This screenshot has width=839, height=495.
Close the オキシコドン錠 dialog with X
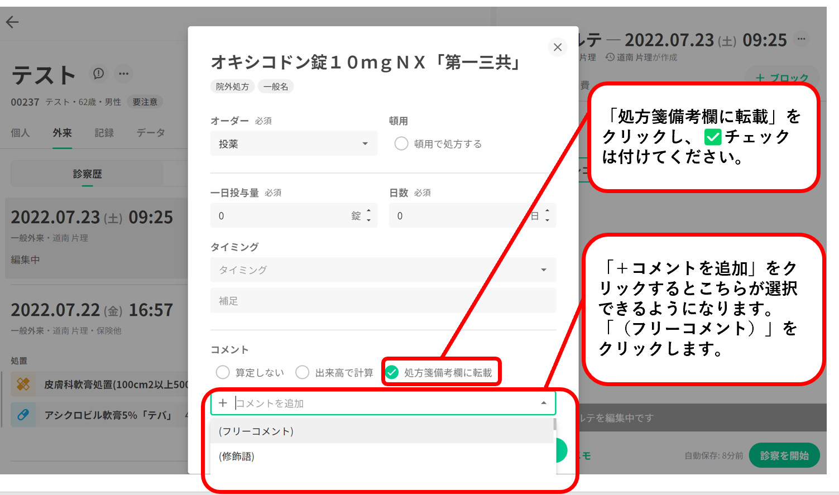click(x=557, y=47)
